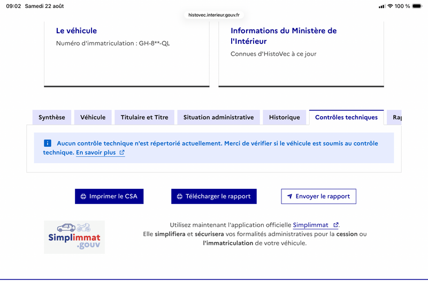Click Informations du Ministère de l'Intérieur heading

point(284,36)
